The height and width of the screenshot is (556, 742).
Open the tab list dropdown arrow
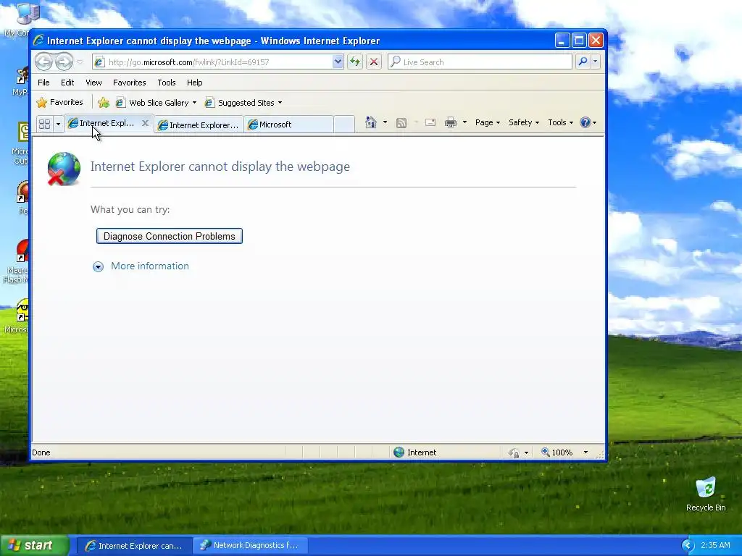58,124
